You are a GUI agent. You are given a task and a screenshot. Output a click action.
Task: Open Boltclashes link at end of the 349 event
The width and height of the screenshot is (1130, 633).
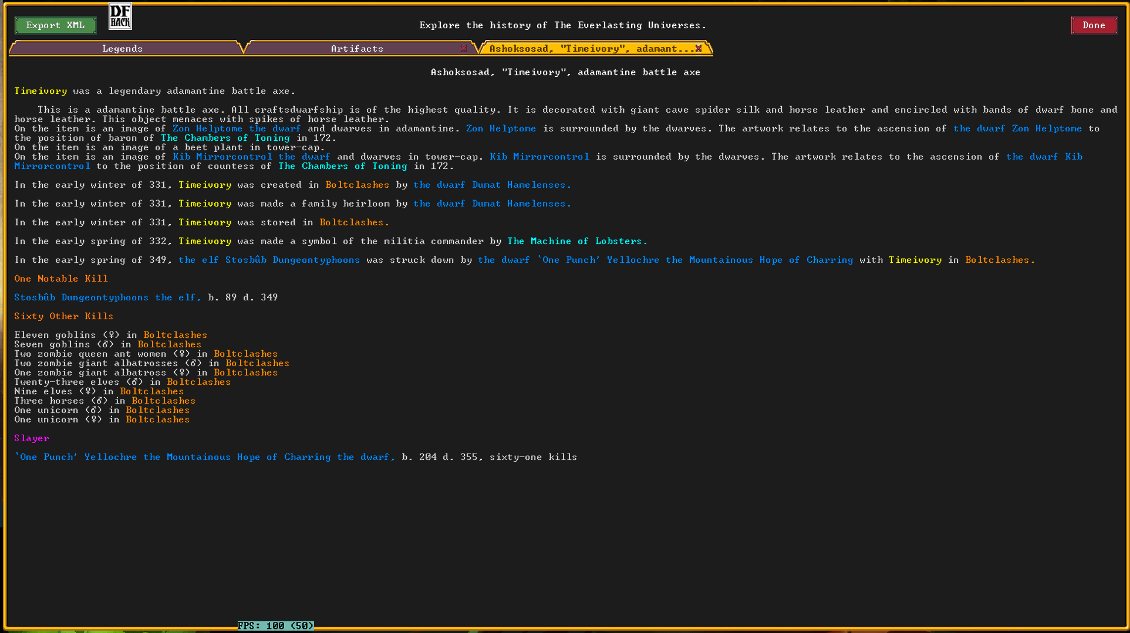tap(1000, 260)
